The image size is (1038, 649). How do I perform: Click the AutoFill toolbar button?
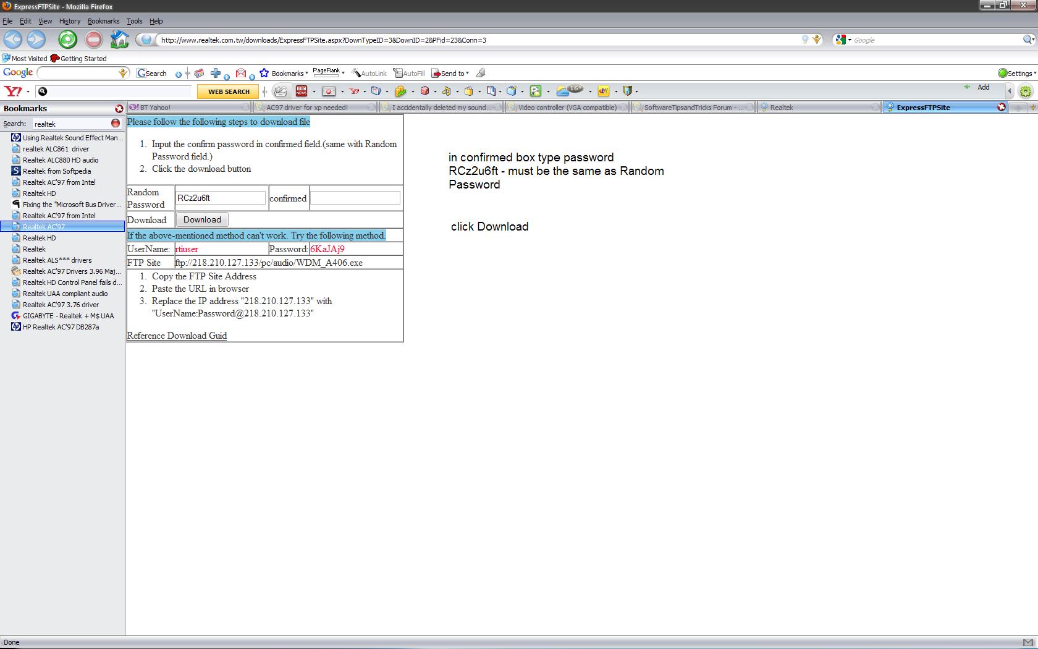point(409,73)
